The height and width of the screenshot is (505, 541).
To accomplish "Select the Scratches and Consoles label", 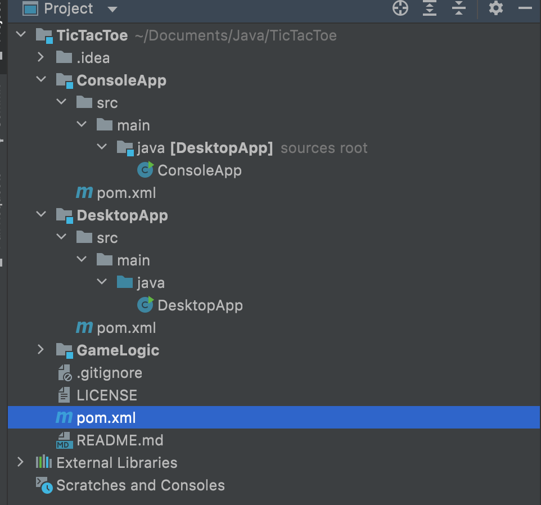I will [x=141, y=485].
